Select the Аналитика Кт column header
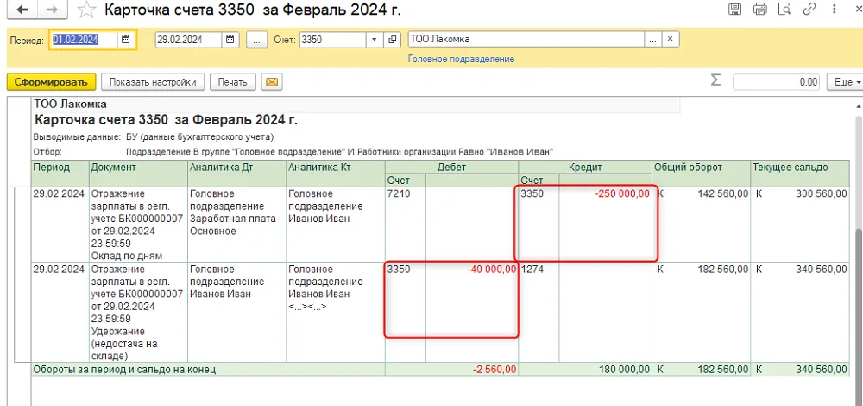This screenshot has width=863, height=406. [336, 174]
